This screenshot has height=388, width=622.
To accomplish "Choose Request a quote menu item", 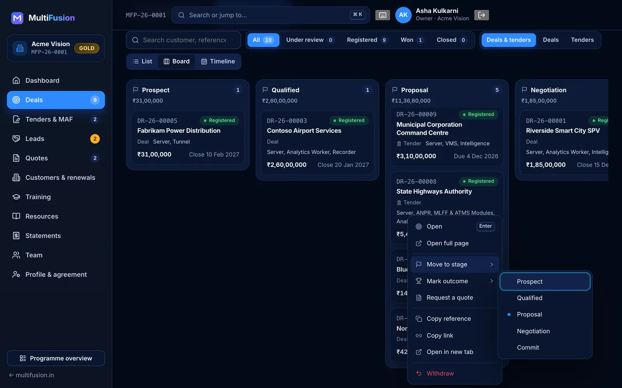I will tap(455, 298).
